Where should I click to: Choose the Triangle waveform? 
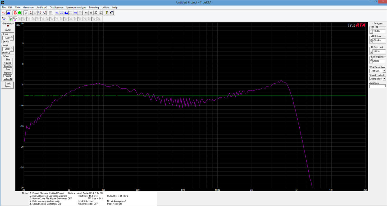pyautogui.click(x=8, y=66)
